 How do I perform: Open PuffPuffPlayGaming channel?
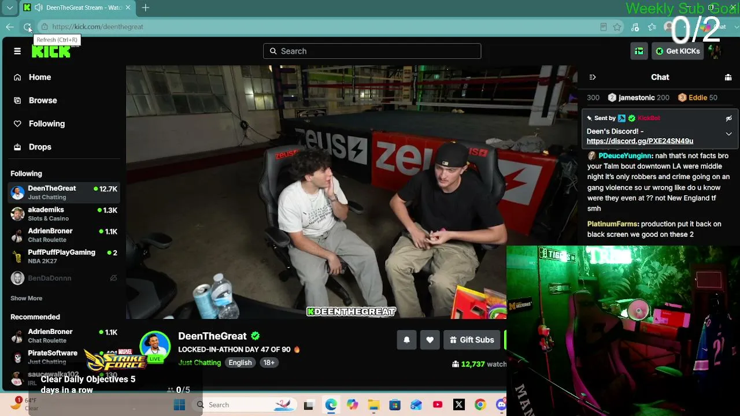[x=64, y=257]
